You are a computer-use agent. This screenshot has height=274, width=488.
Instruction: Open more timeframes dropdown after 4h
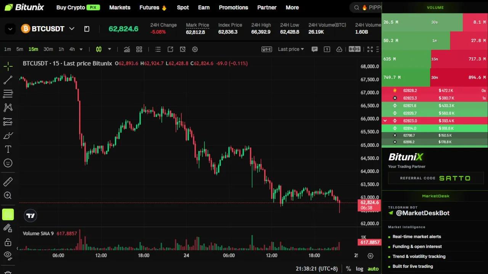[x=81, y=49]
